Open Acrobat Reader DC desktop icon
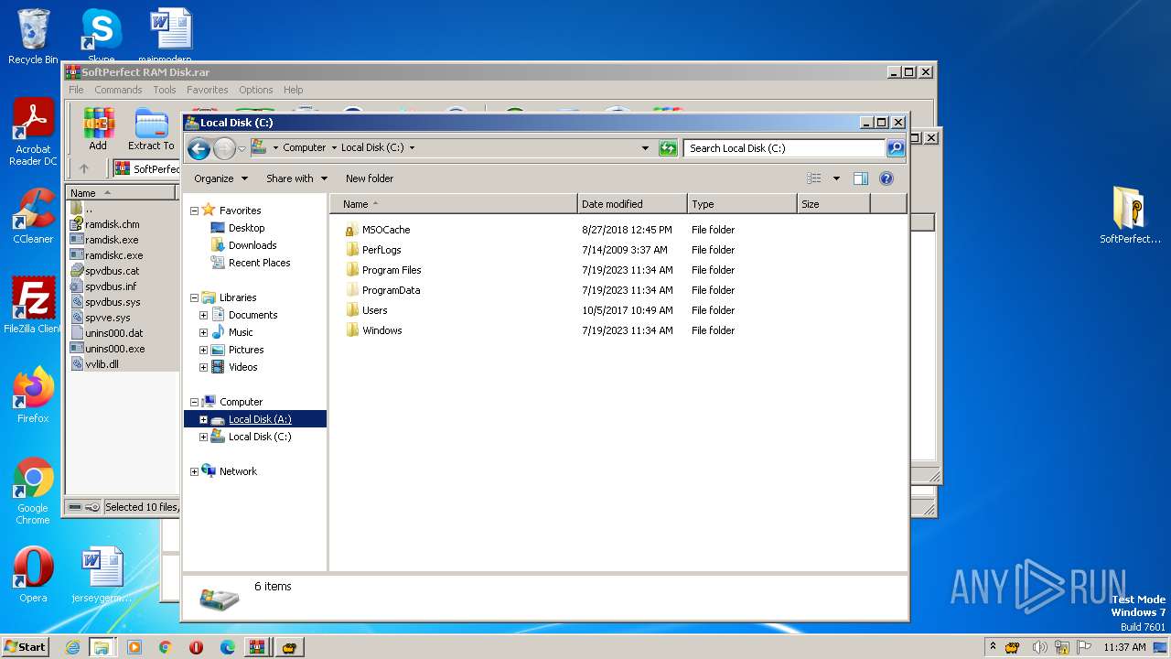This screenshot has width=1171, height=659. [x=33, y=132]
